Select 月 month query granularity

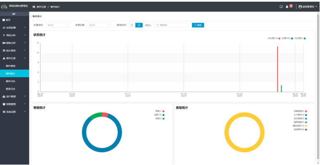pos(139,25)
